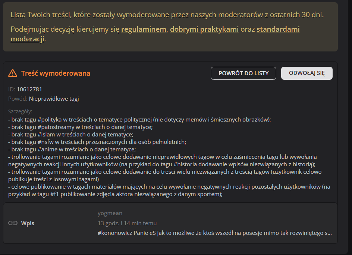
Task: Open the dobrymi praktykami link
Action: 204,29
